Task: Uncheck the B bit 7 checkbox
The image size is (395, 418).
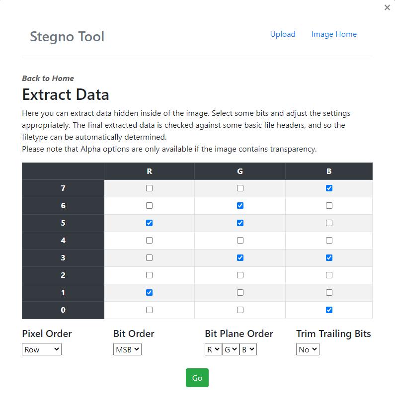Action: [329, 188]
